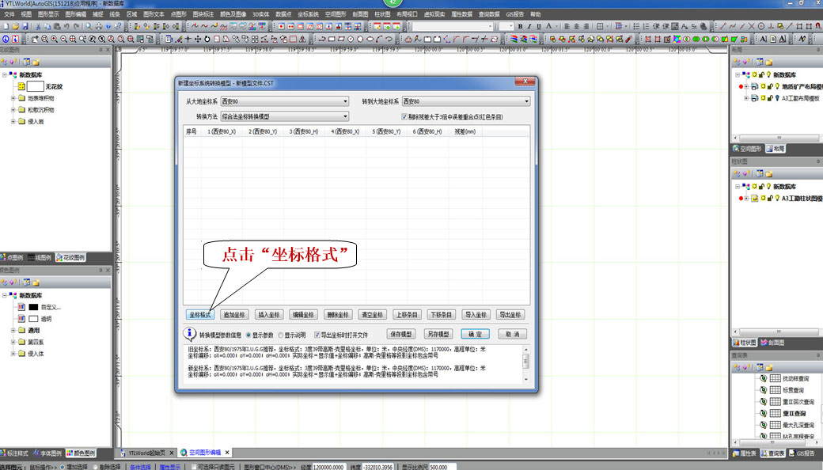The width and height of the screenshot is (823, 470).
Task: Click the zoom-out magnifier view icon
Action: point(63,39)
